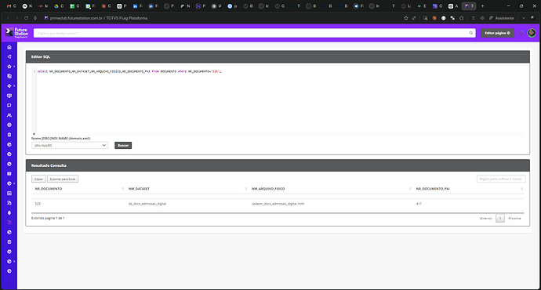
Task: Sort by the NR_DOCUMENTO_PAI column handle
Action: click(521, 189)
